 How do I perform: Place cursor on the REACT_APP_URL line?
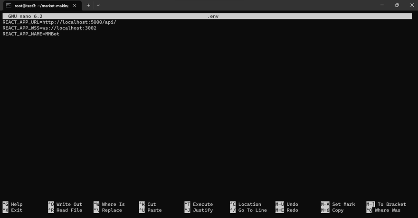point(59,22)
